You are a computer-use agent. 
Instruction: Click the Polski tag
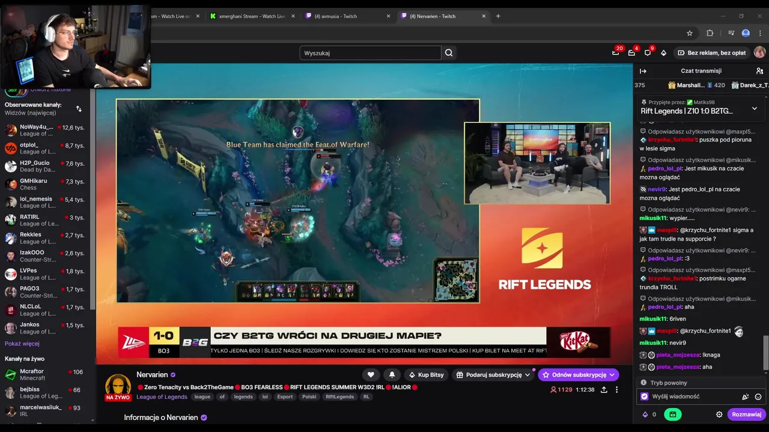tap(309, 397)
